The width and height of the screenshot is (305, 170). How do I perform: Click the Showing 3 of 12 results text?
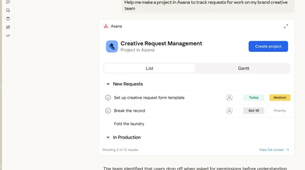pos(120,150)
